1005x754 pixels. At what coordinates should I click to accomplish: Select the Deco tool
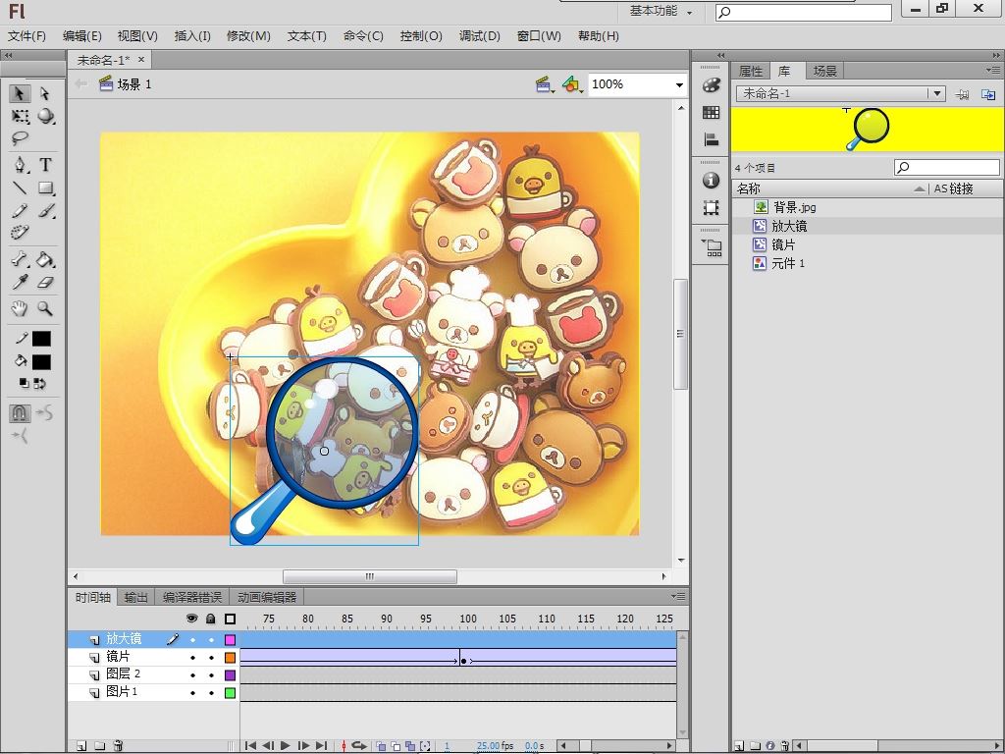(20, 232)
